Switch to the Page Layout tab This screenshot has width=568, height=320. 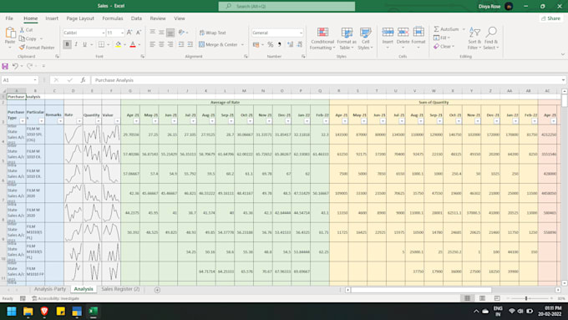(x=80, y=18)
